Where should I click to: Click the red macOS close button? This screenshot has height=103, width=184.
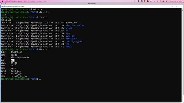(x=1, y=4)
